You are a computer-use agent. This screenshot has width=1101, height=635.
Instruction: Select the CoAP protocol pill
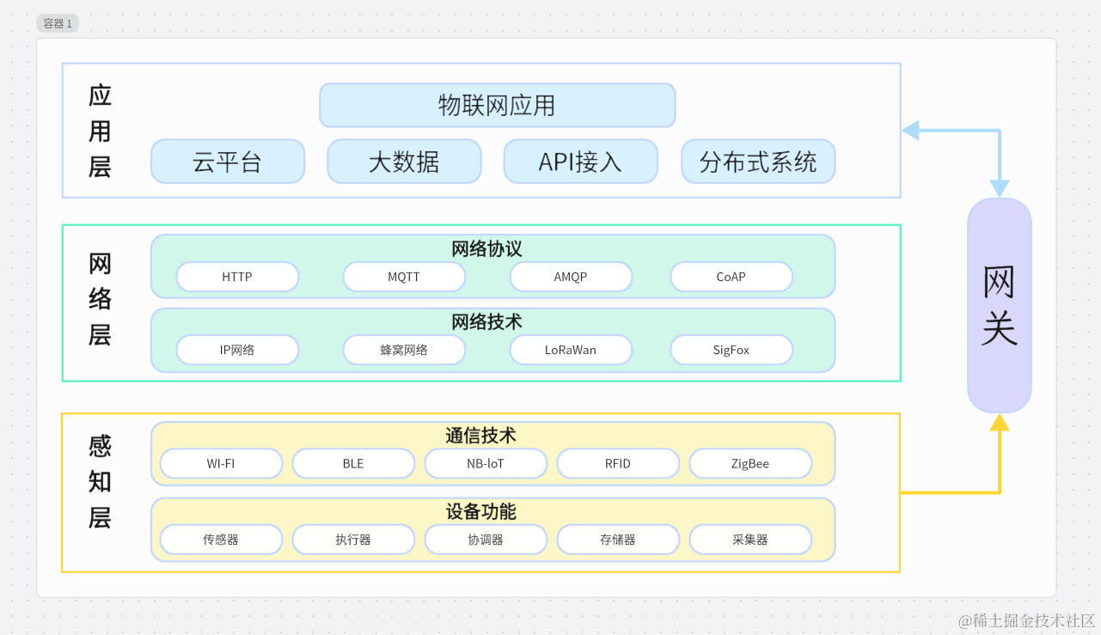pyautogui.click(x=731, y=277)
